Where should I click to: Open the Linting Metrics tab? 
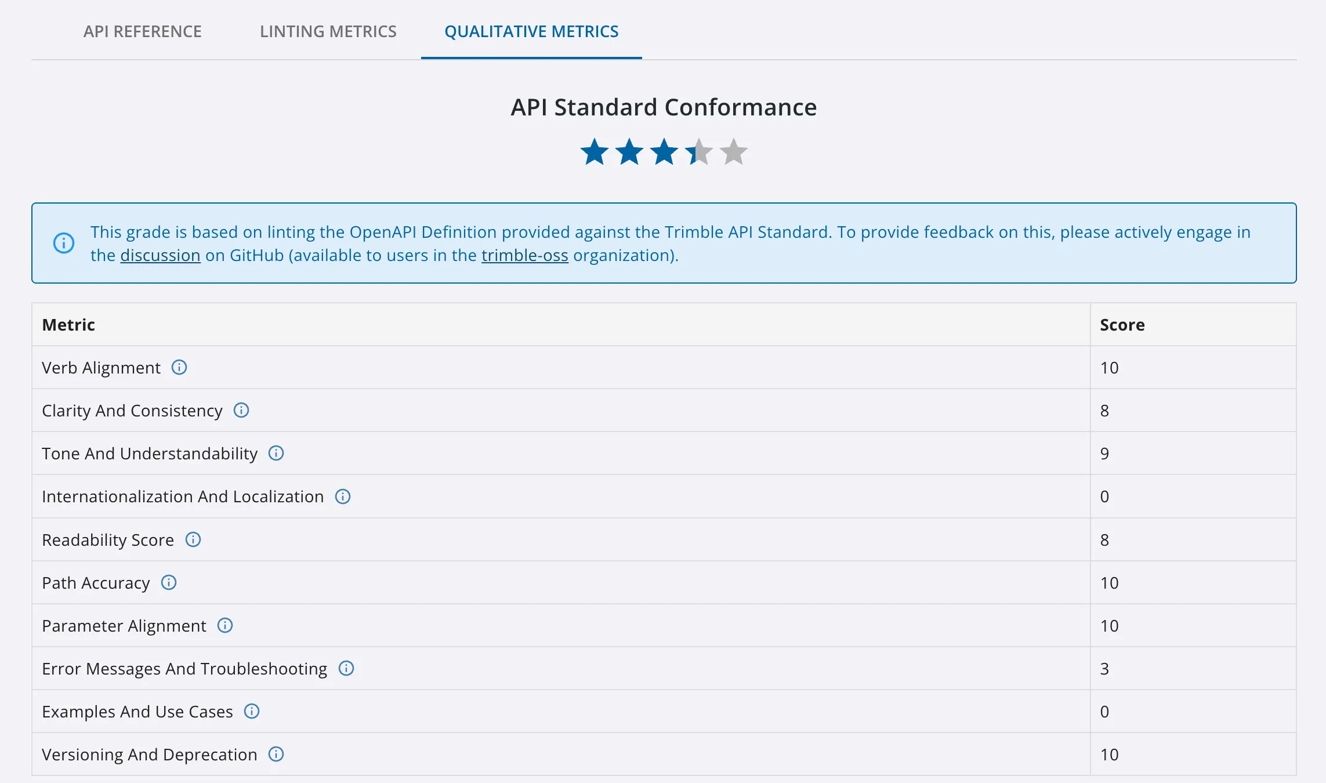328,31
